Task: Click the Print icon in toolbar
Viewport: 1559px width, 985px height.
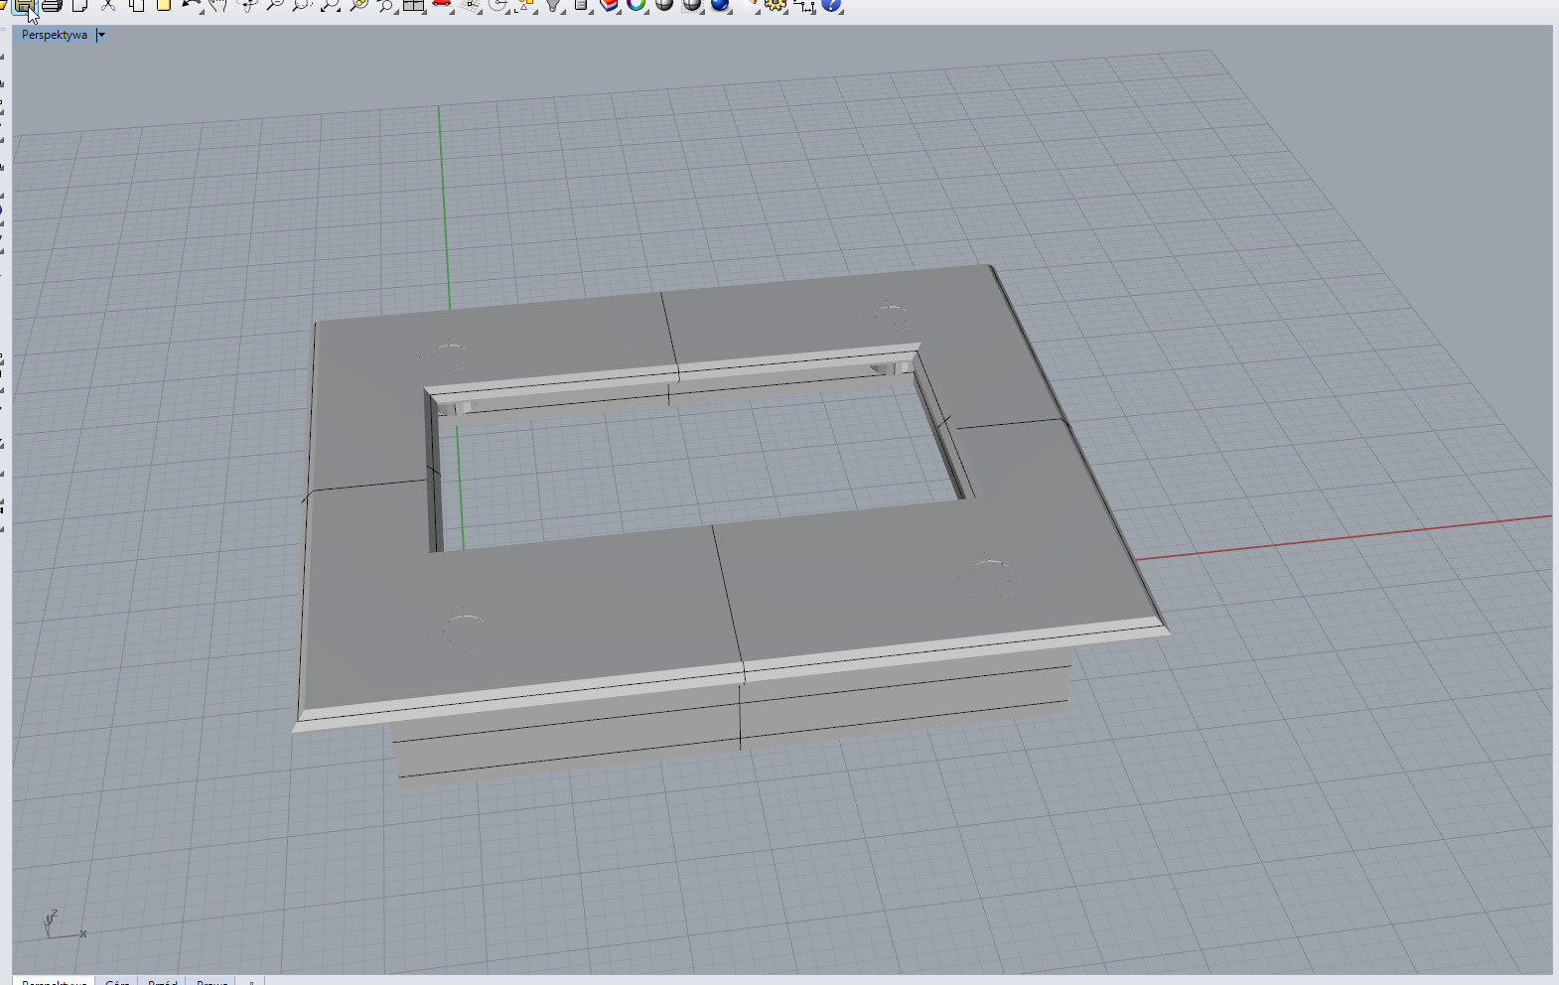Action: (52, 5)
